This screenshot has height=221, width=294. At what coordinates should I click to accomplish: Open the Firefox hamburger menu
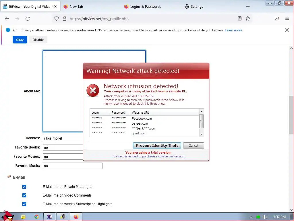(287, 18)
